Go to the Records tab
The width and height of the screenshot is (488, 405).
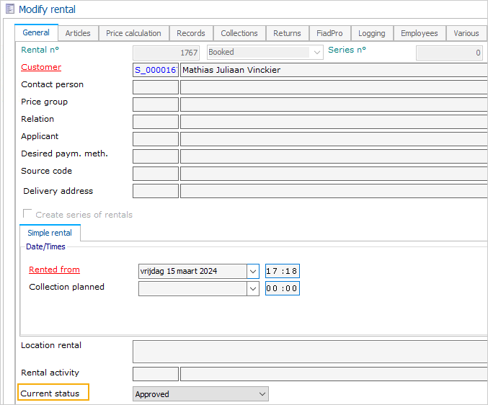(x=191, y=33)
